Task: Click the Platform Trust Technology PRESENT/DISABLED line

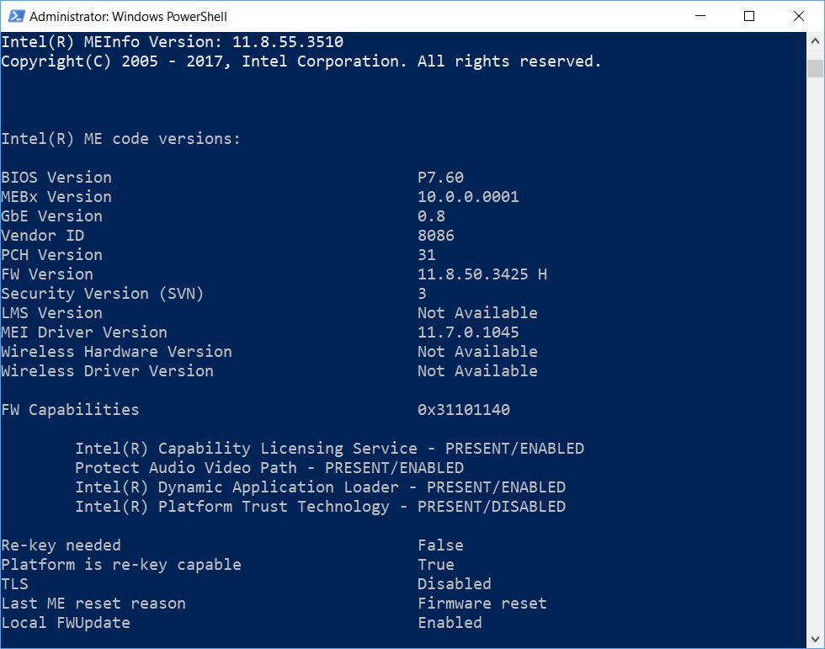Action: [320, 507]
